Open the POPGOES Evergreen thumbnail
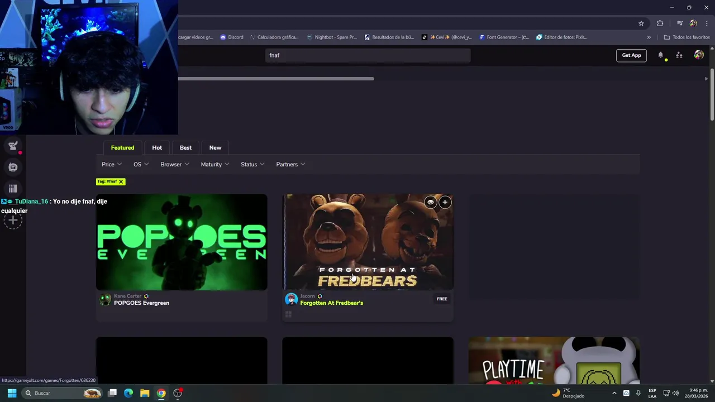 click(182, 242)
